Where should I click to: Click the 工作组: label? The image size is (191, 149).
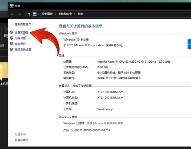[x=68, y=109]
